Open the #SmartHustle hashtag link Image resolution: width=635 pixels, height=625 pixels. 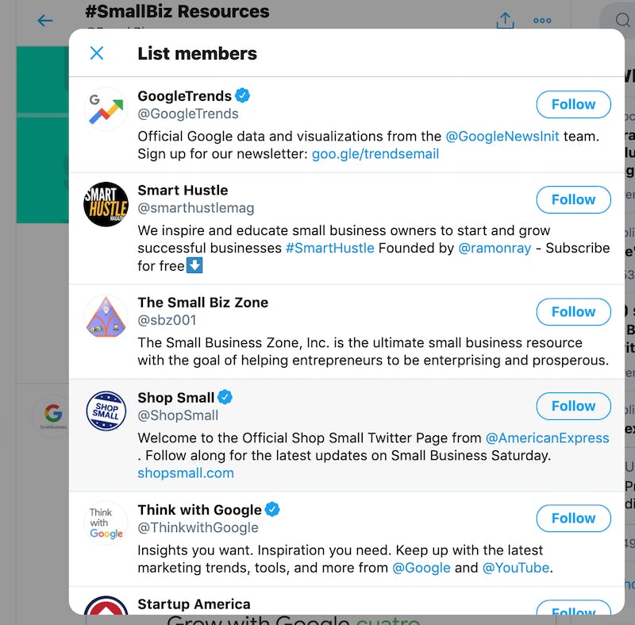[330, 248]
